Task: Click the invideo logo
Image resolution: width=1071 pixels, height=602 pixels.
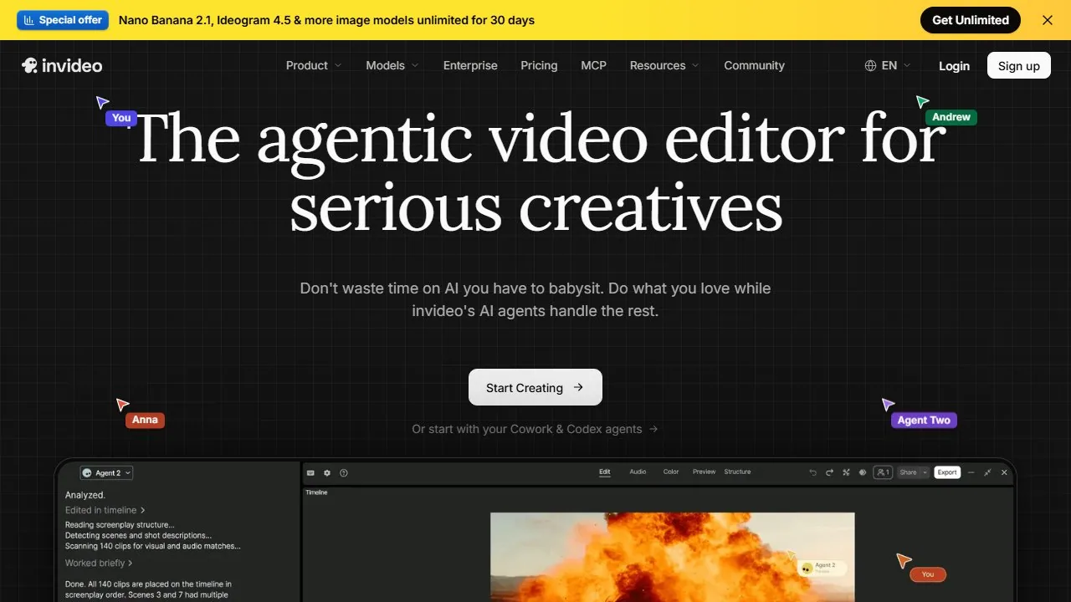Action: (62, 65)
